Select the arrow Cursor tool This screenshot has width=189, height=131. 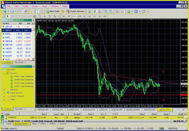tap(8, 16)
